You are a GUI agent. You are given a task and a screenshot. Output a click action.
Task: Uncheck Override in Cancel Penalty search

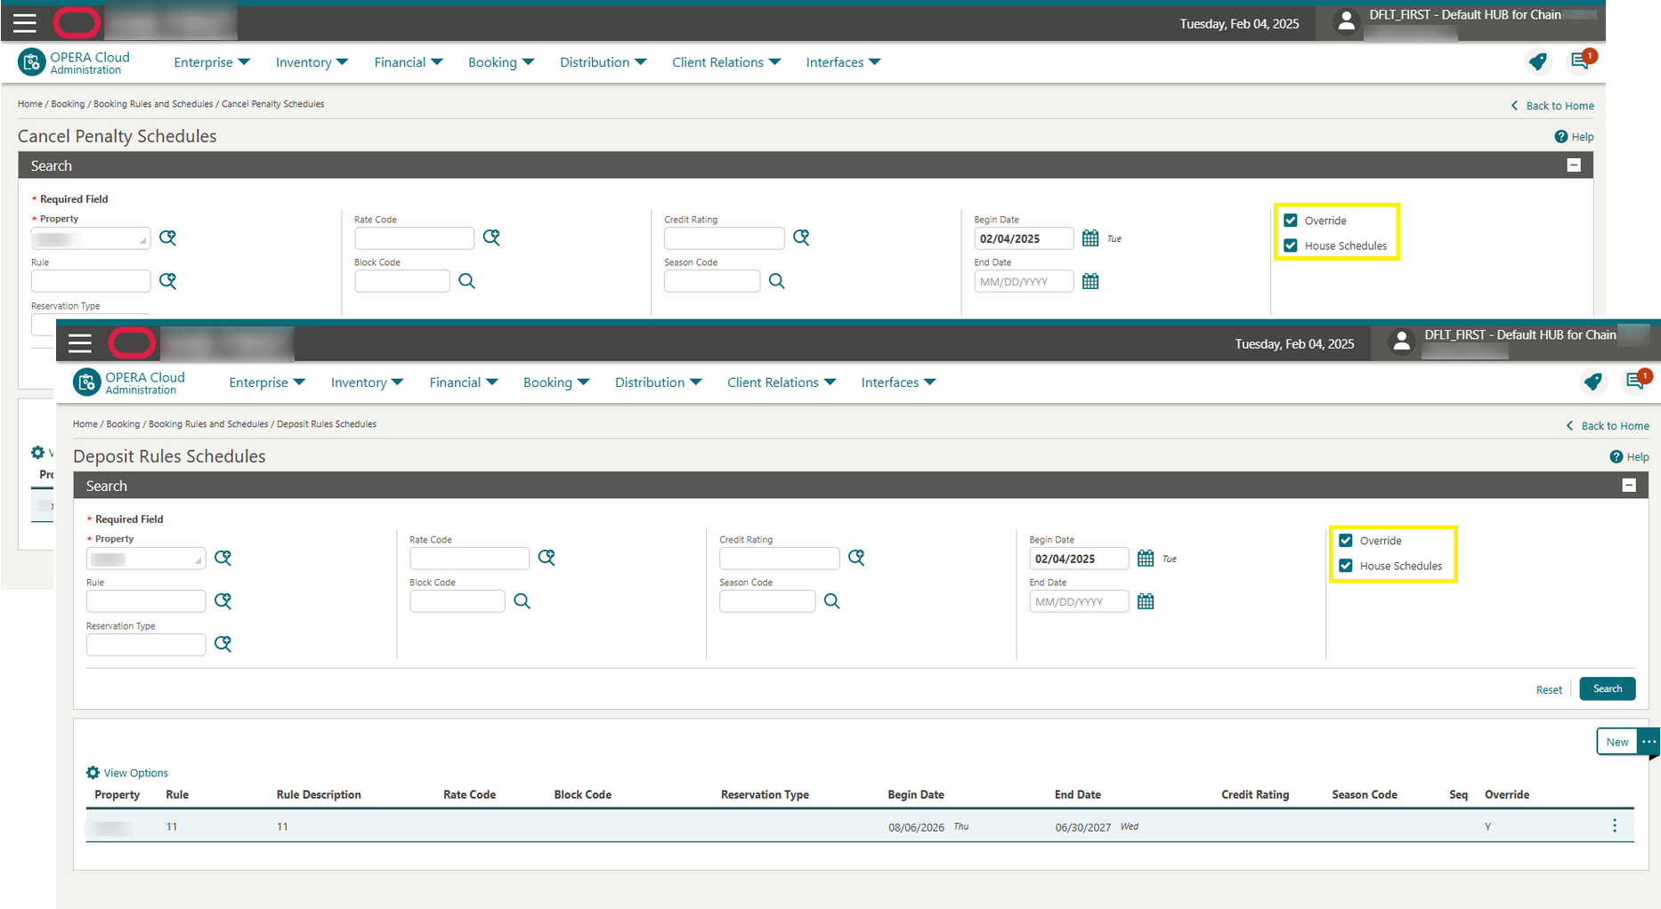click(x=1291, y=221)
